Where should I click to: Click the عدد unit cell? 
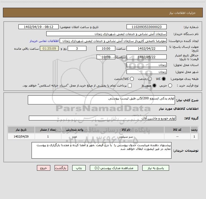tap(74, 136)
